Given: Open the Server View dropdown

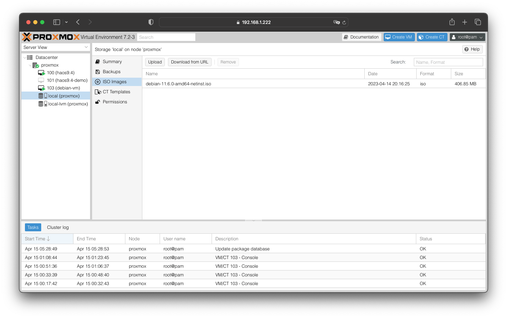Looking at the screenshot, I should pos(55,48).
